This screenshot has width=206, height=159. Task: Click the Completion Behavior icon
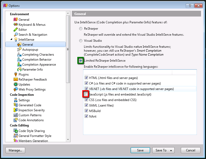(x=19, y=60)
